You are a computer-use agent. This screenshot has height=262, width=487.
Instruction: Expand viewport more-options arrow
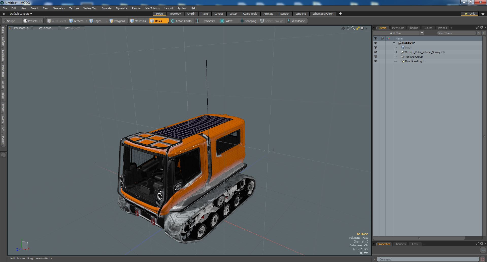coord(366,28)
